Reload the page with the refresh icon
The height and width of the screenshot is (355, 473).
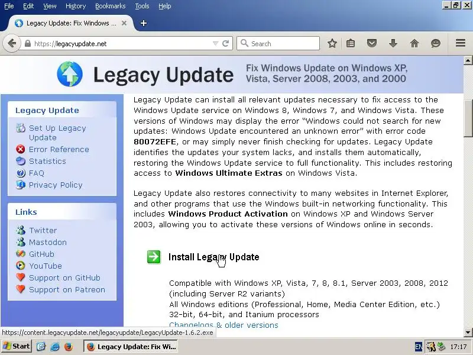tap(225, 43)
